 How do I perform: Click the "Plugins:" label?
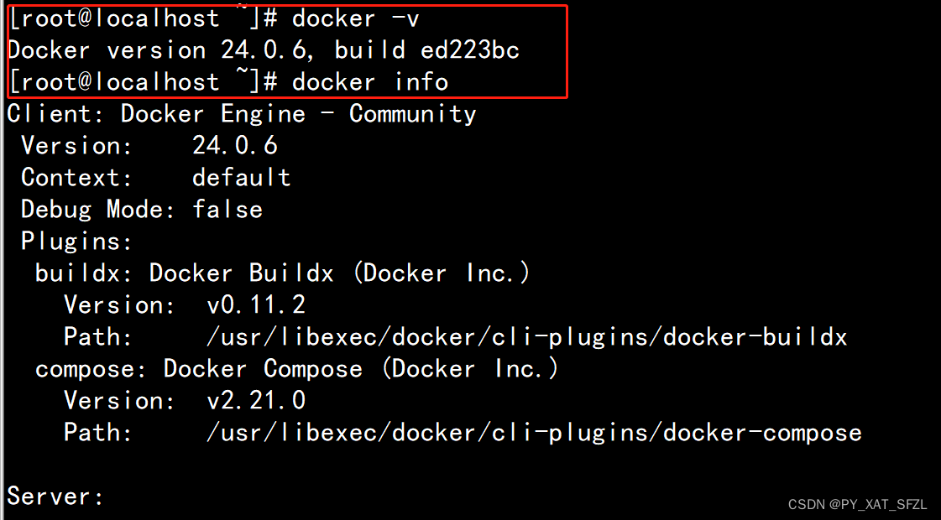[77, 242]
